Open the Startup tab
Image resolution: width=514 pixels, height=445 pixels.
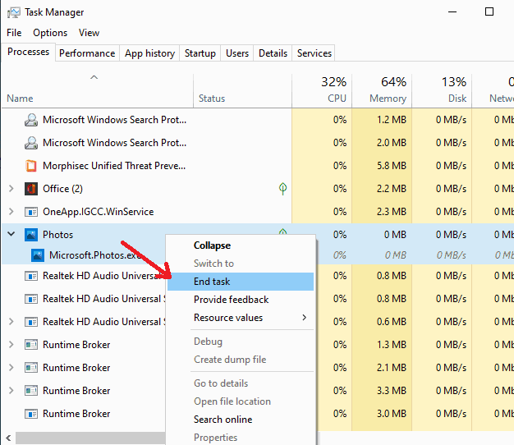click(x=200, y=53)
